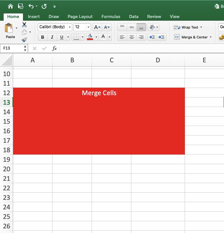Viewport: 224px width, 233px height.
Task: Open underline style dropdown arrow
Action: coord(68,37)
